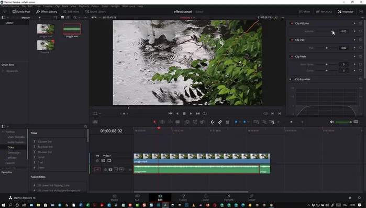Select the Blade Edit Mode tool
The width and height of the screenshot is (366, 208).
[x=178, y=122]
